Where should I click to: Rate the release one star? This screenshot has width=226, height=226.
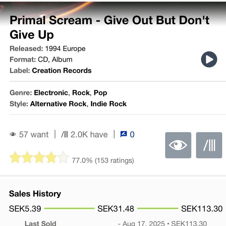point(15,157)
